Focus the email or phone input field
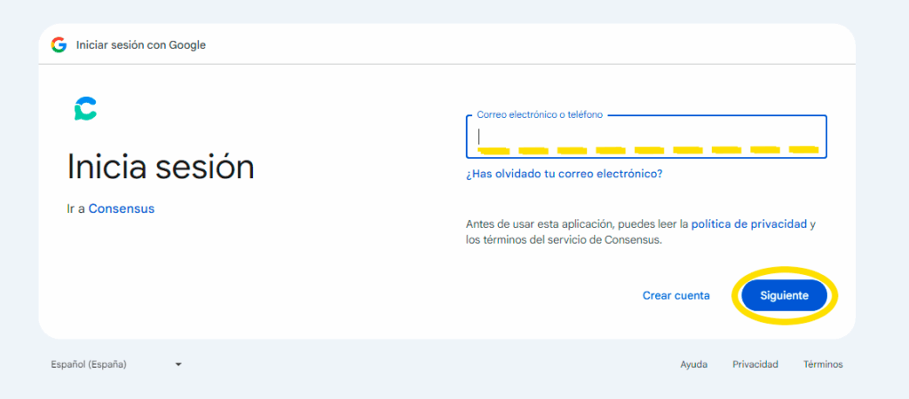 point(646,137)
